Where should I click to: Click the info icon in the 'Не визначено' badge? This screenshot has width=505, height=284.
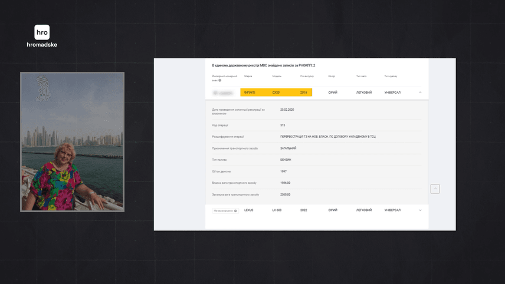[x=235, y=210]
